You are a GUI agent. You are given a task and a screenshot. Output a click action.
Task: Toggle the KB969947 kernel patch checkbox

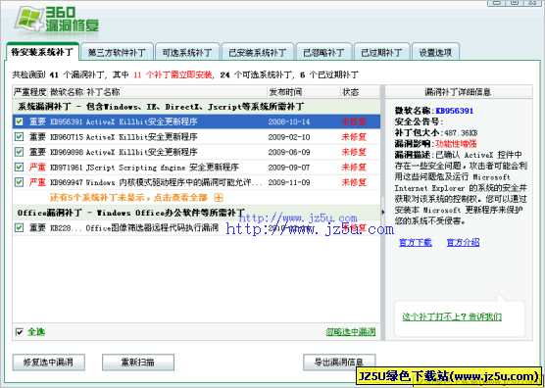20,182
